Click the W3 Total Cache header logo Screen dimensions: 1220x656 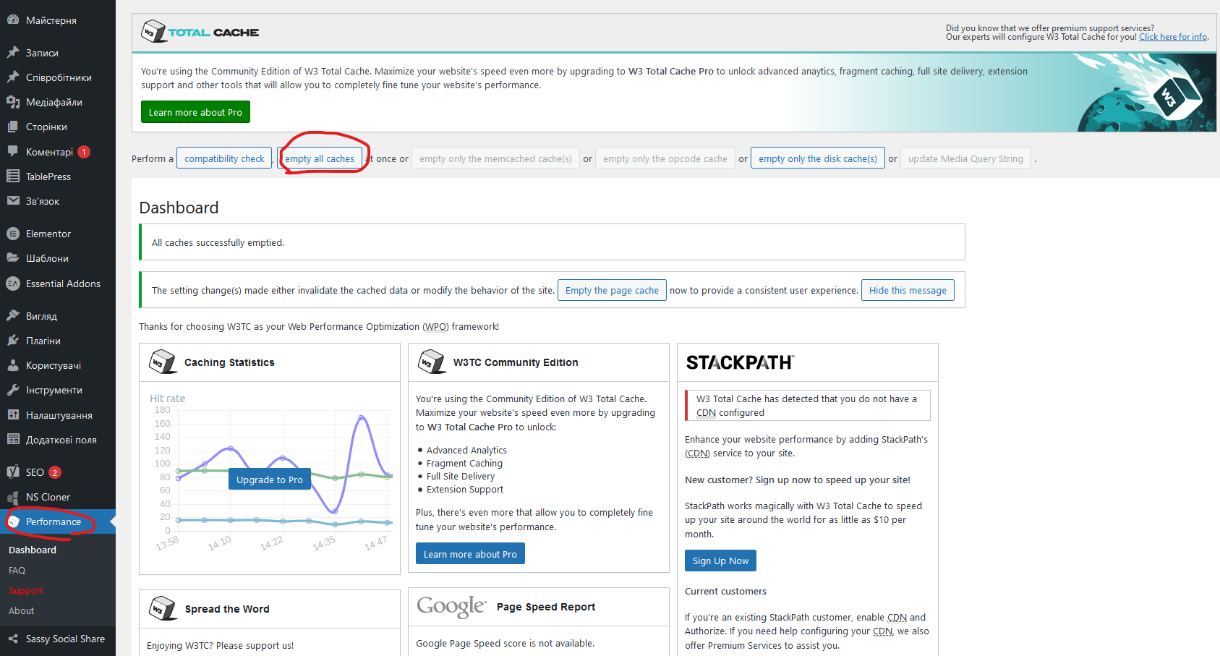(200, 32)
